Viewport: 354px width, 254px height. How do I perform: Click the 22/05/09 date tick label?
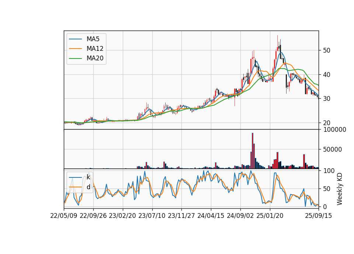click(x=64, y=216)
